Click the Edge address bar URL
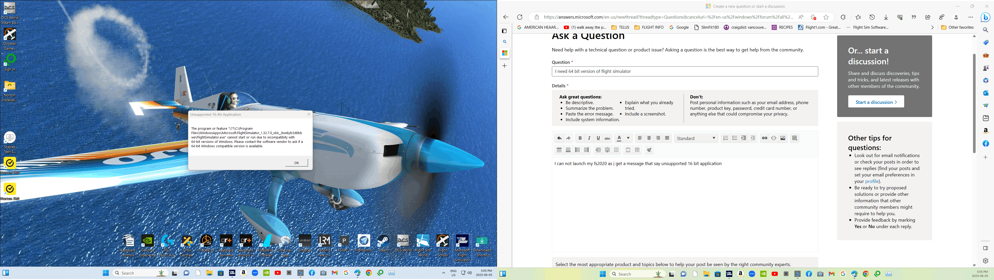The width and height of the screenshot is (994, 280). (668, 17)
